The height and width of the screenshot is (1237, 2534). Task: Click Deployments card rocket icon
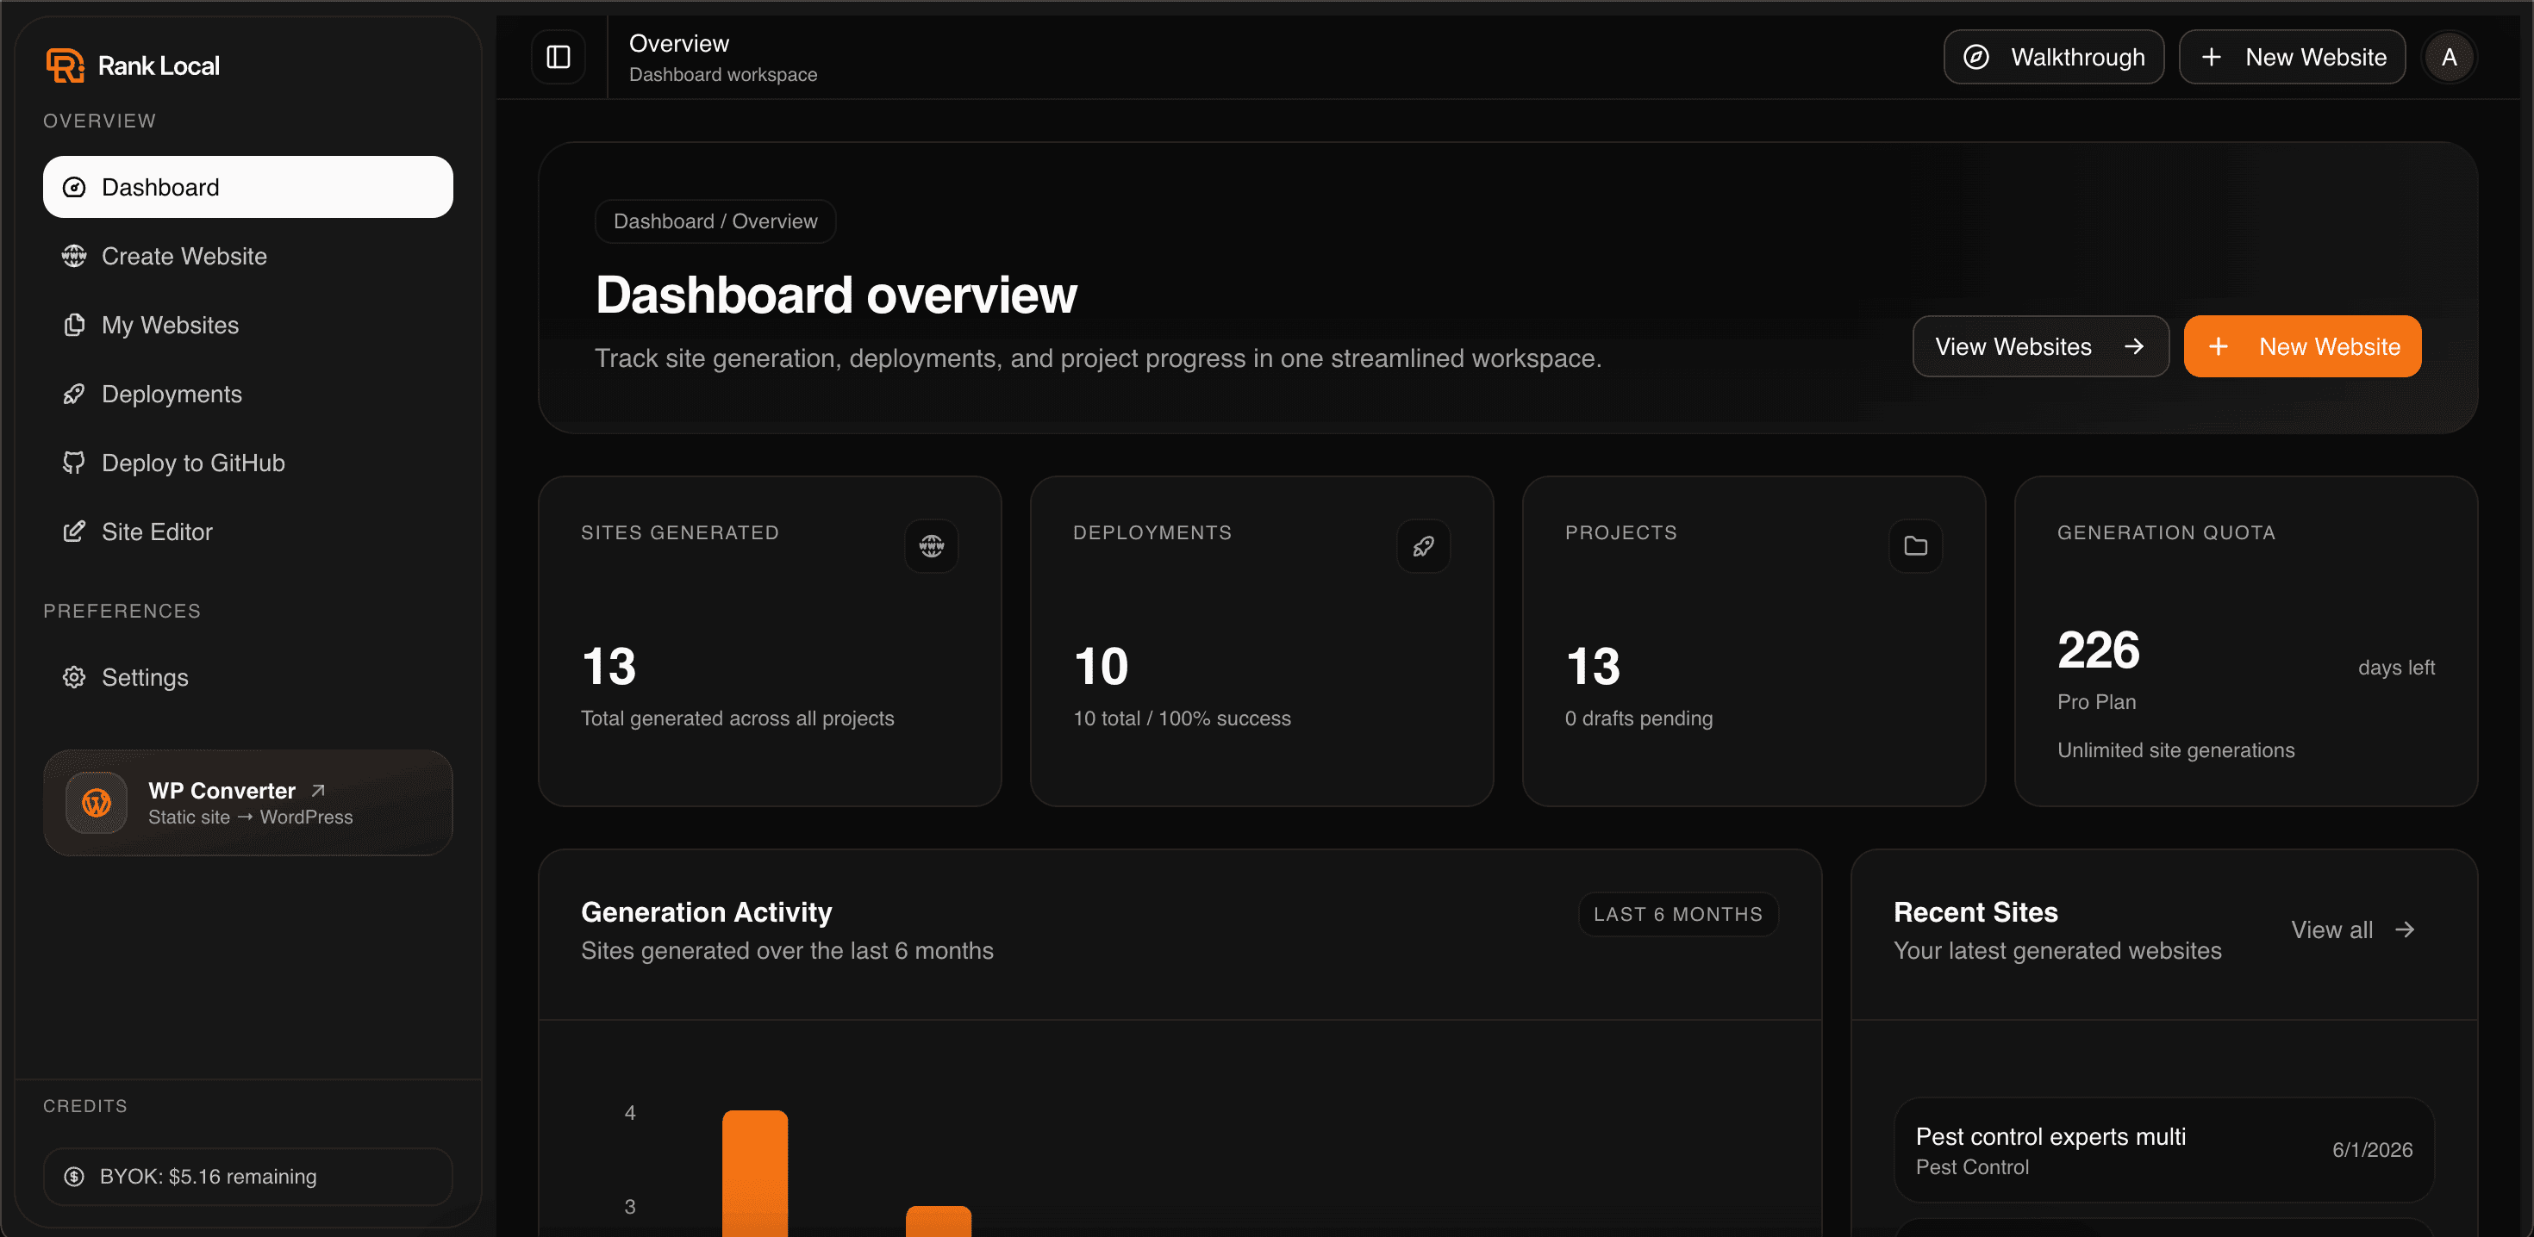(1423, 546)
